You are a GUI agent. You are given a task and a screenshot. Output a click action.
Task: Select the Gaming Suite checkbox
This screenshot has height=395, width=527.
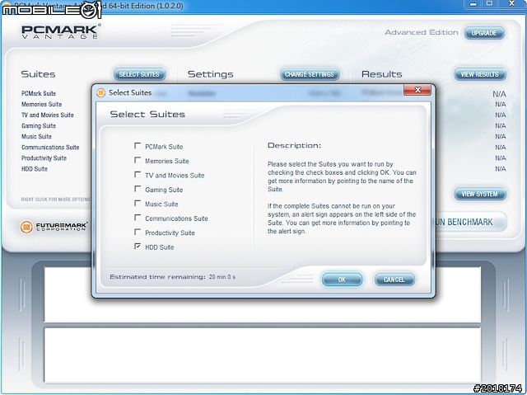click(x=138, y=189)
